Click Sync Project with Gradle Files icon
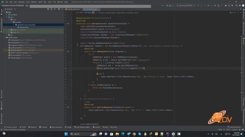This screenshot has width=245, height=137. coord(225,5)
